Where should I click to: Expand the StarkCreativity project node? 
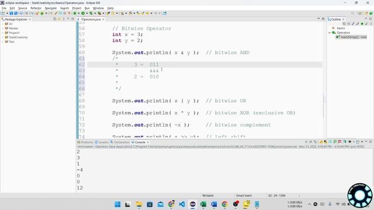pyautogui.click(x=2, y=37)
